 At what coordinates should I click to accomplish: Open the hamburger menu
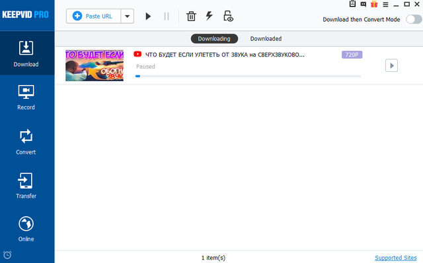(385, 5)
